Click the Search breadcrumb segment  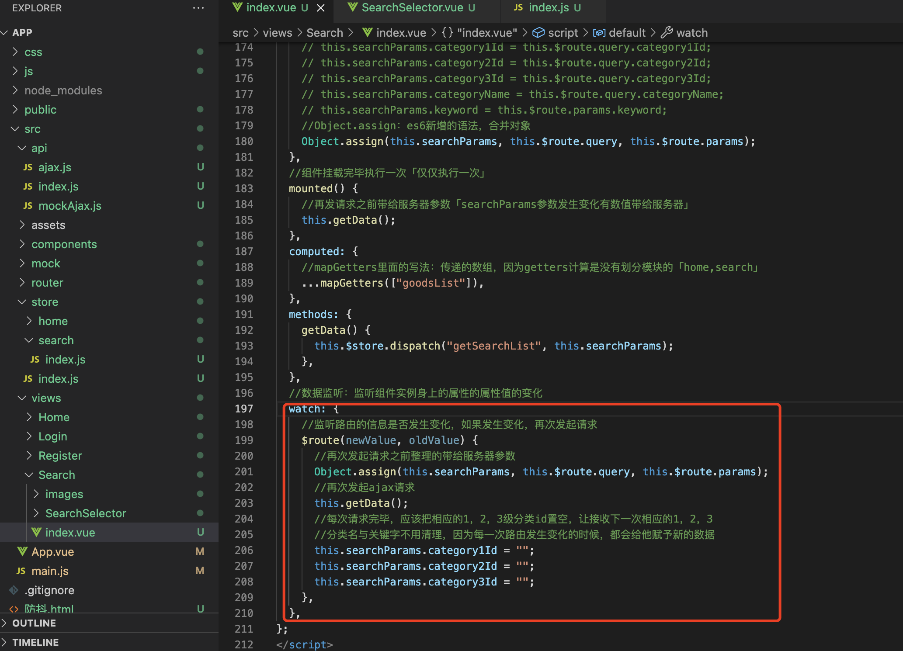tap(324, 33)
